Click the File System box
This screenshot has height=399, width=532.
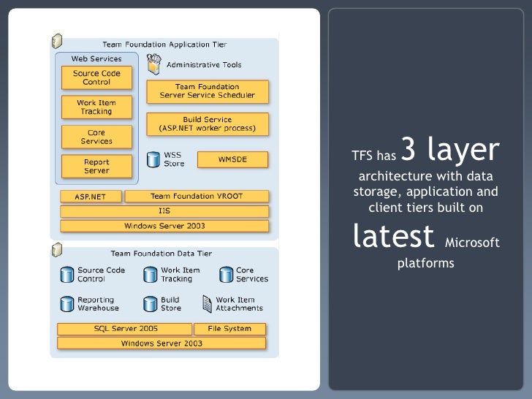pos(229,329)
